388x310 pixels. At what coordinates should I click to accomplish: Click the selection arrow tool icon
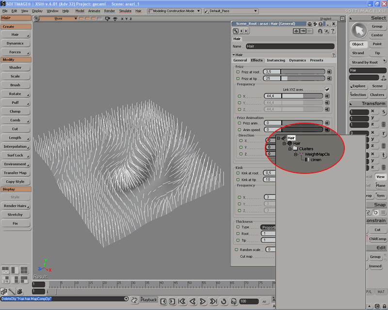[359, 31]
